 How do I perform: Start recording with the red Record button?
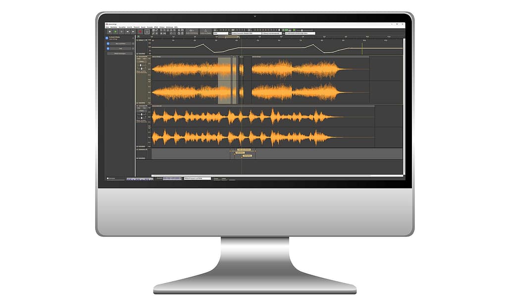coord(140,31)
